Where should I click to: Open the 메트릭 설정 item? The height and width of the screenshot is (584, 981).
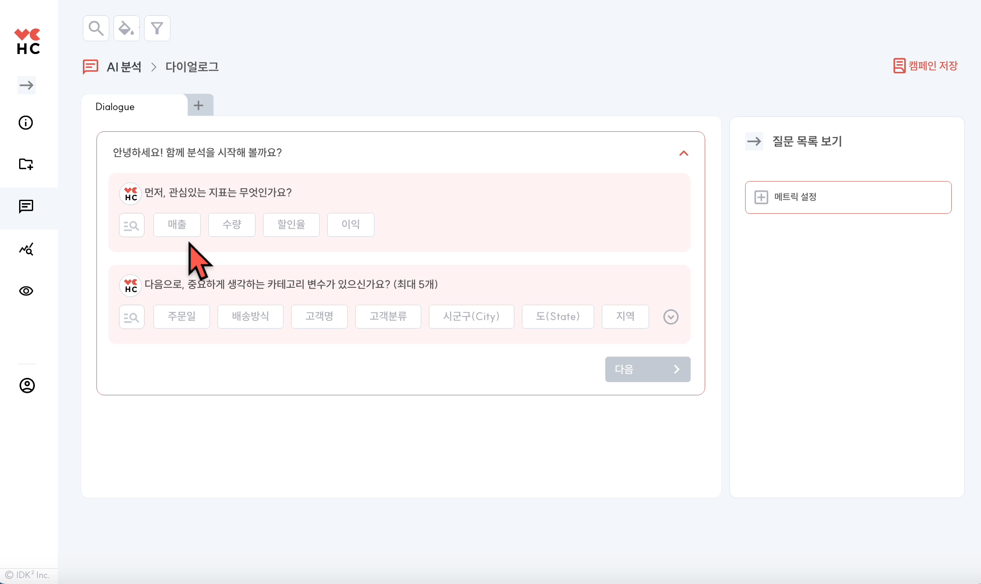pyautogui.click(x=848, y=197)
